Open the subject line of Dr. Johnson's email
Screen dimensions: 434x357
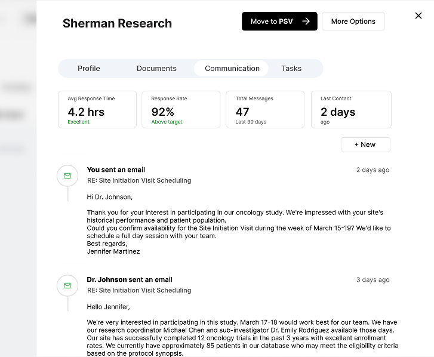coord(139,290)
